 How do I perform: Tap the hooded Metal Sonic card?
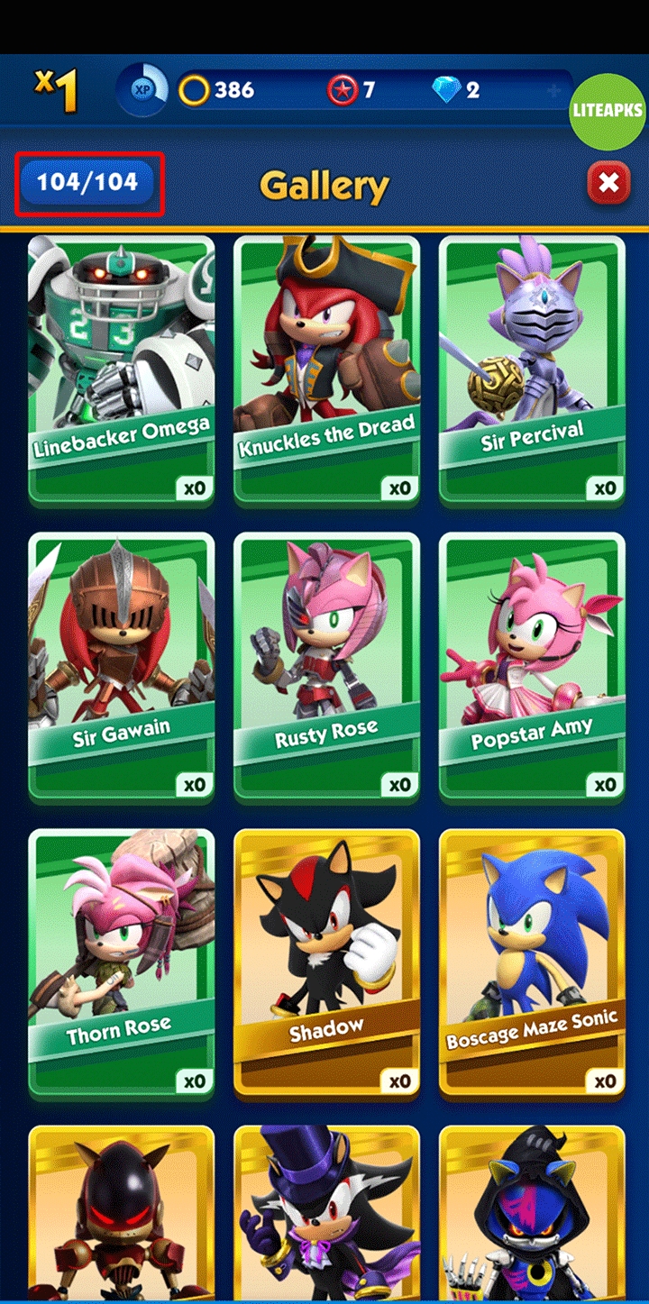[x=532, y=1213]
